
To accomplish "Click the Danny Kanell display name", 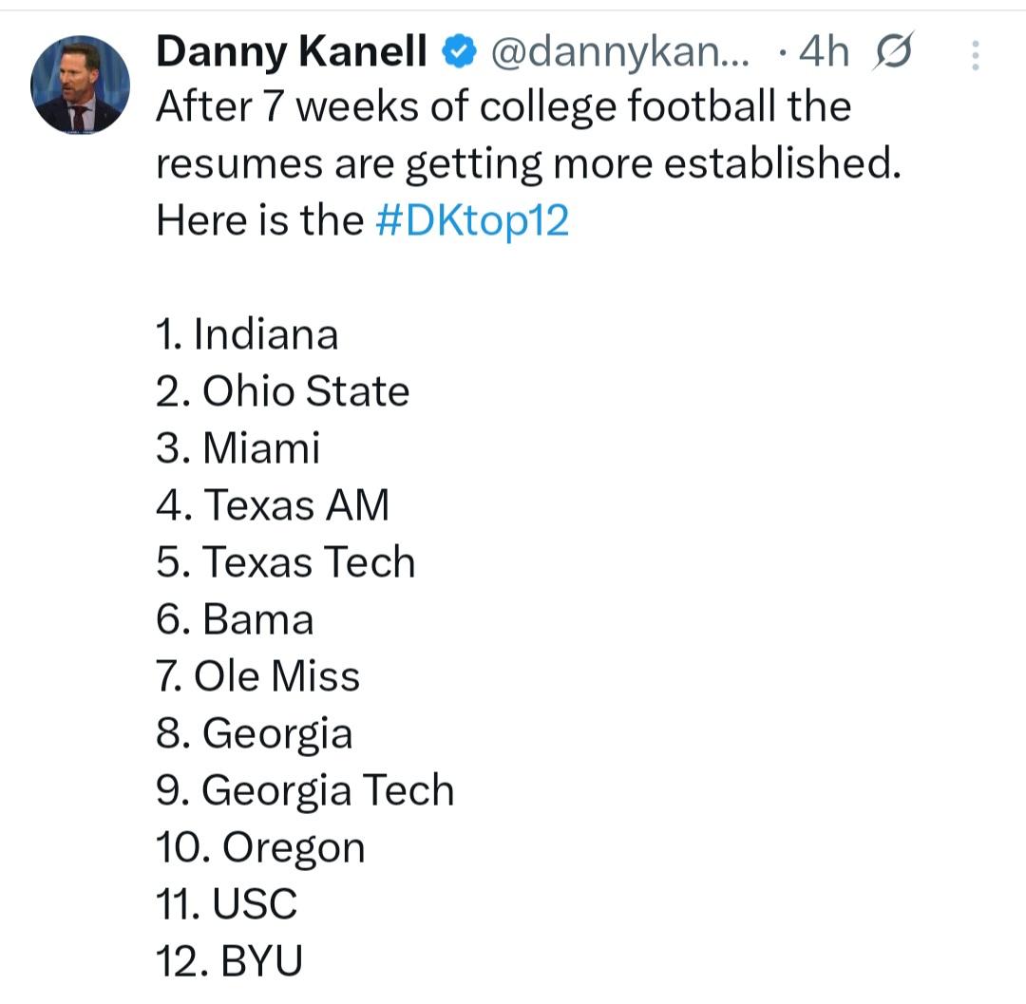I will (x=291, y=53).
